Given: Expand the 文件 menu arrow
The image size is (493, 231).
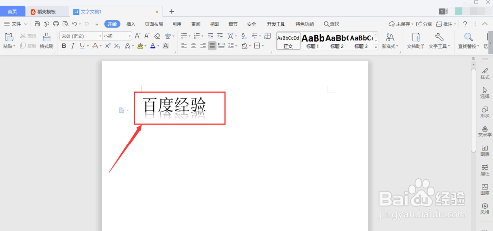Looking at the screenshot, I should tap(26, 24).
